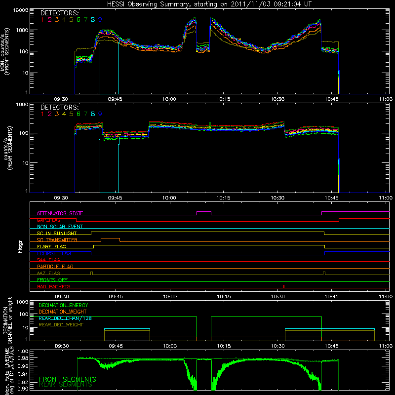Click '10:30' tick under the Flags panel
Viewport: 395px width, 395px height.
tap(277, 297)
